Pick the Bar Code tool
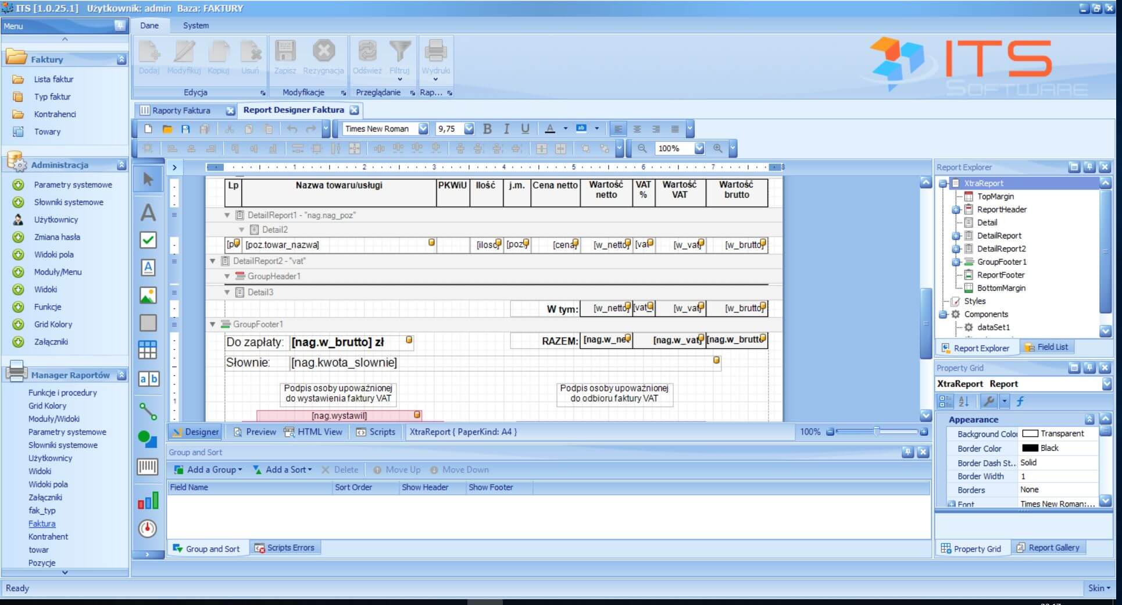 (x=148, y=467)
